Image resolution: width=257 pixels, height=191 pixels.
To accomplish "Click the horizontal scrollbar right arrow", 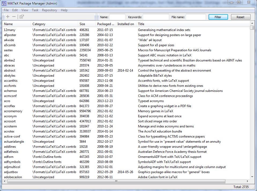I will pyautogui.click(x=248, y=181).
